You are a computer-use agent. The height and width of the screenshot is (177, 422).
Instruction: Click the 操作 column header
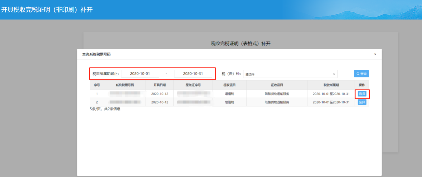click(x=362, y=85)
